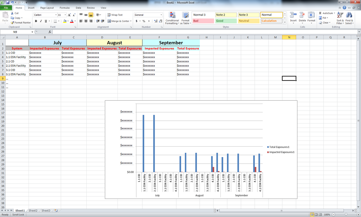Click the Format as Table icon

(x=185, y=15)
